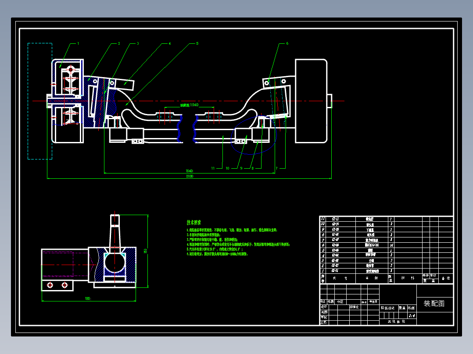Select the 备注 column header in parts list
The height and width of the screenshot is (354, 473).
(x=446, y=278)
